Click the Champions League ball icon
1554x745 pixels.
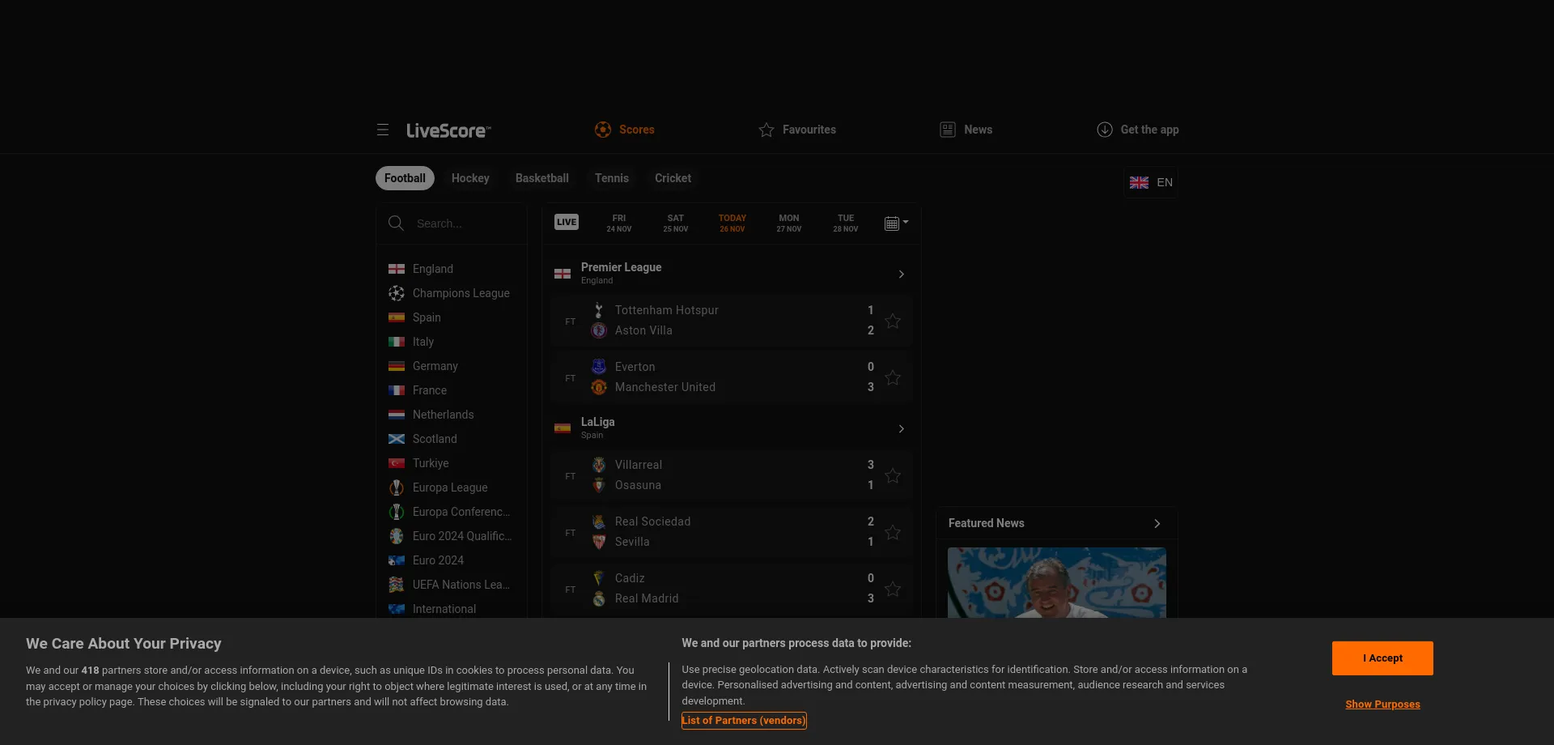[x=397, y=293]
